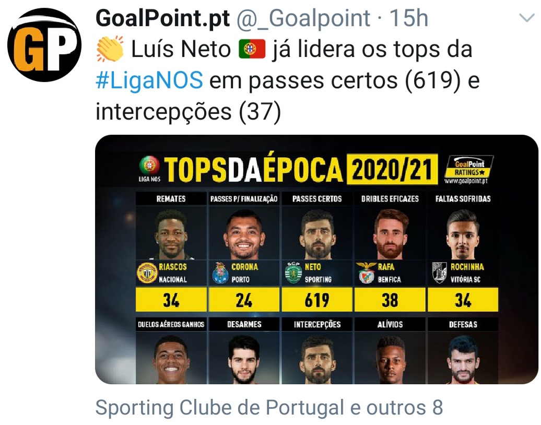Expand tweet options chevron
Viewport: 541px width, 425px height.
coord(526,18)
